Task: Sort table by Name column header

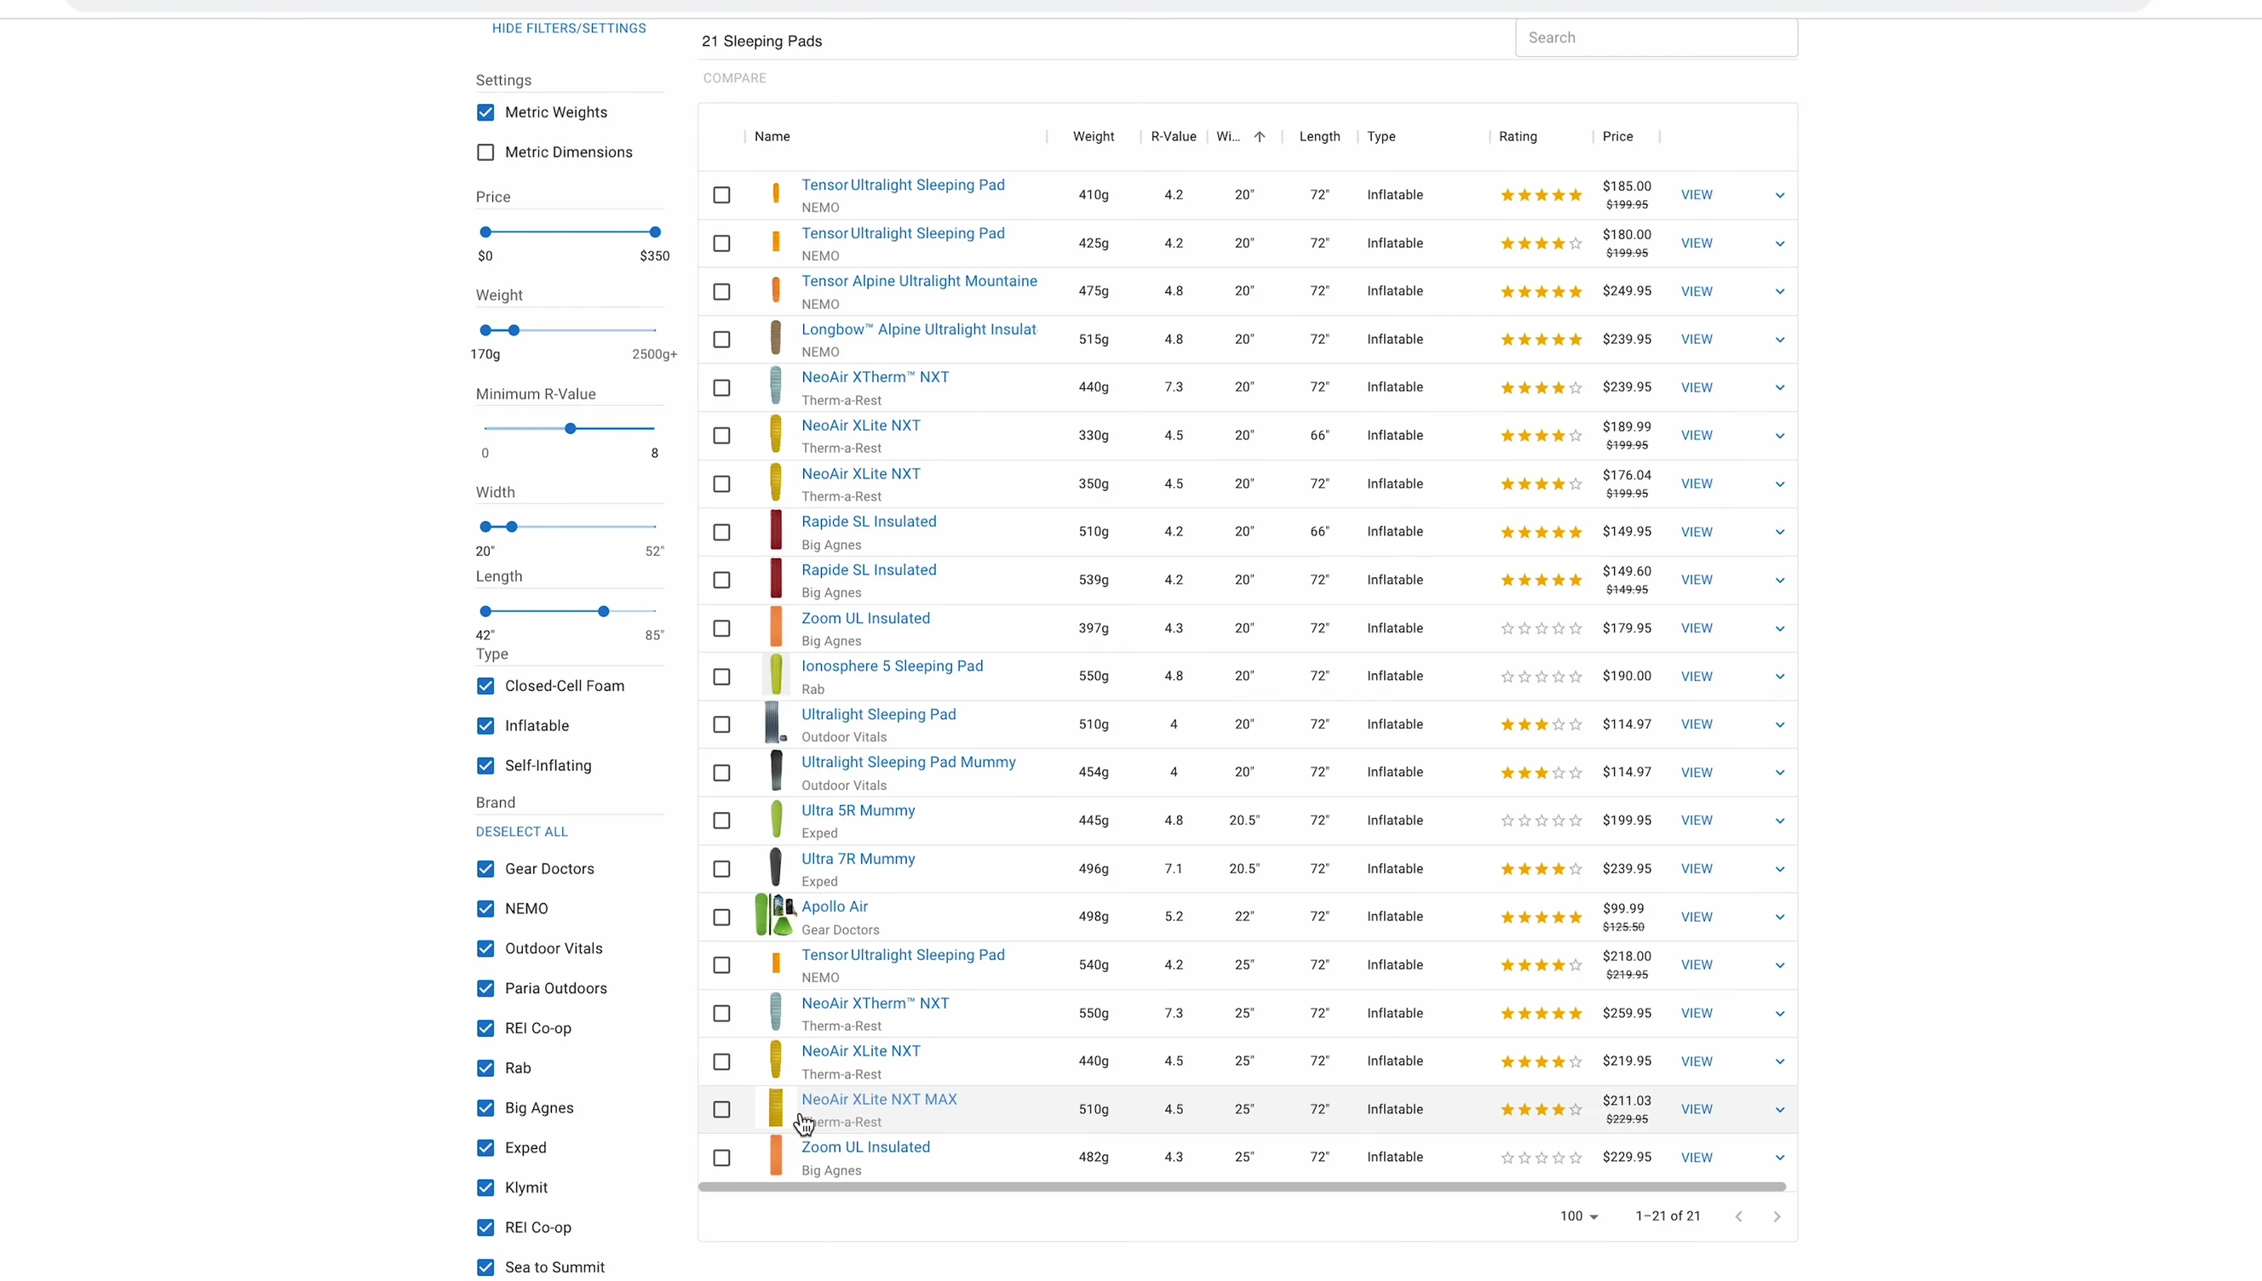Action: pyautogui.click(x=772, y=136)
